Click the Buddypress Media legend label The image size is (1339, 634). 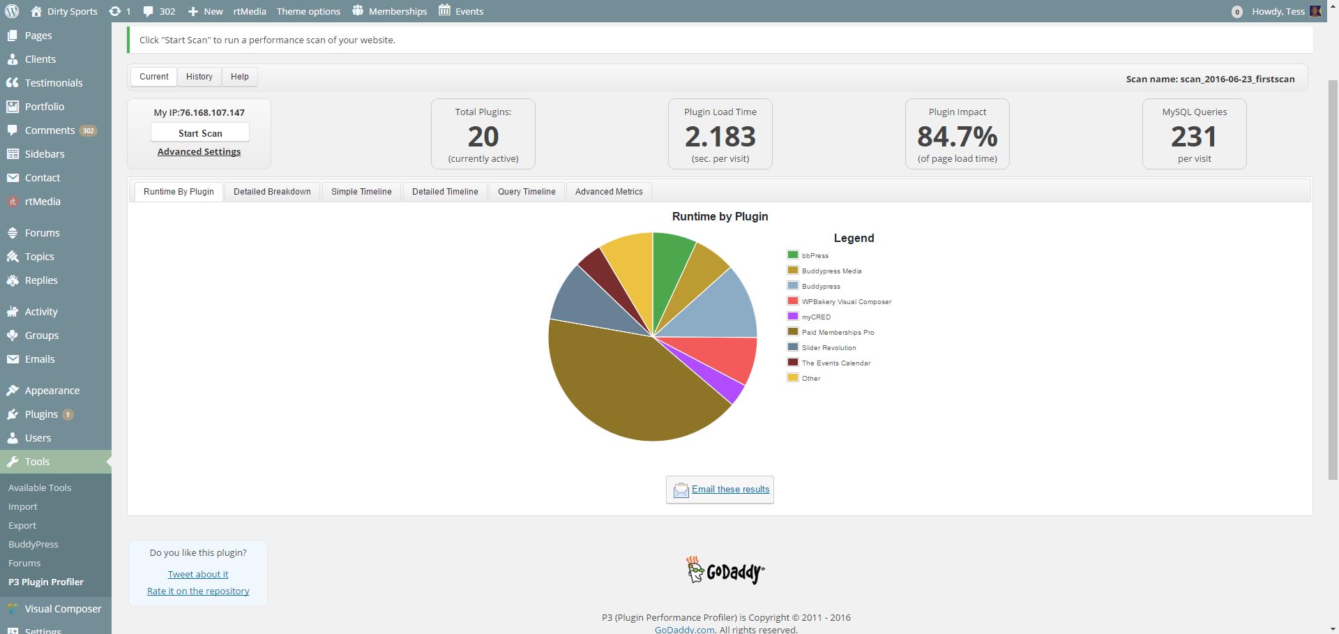click(831, 271)
